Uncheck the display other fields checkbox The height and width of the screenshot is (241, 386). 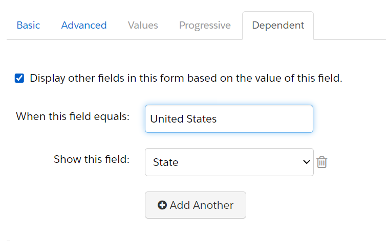click(x=19, y=78)
